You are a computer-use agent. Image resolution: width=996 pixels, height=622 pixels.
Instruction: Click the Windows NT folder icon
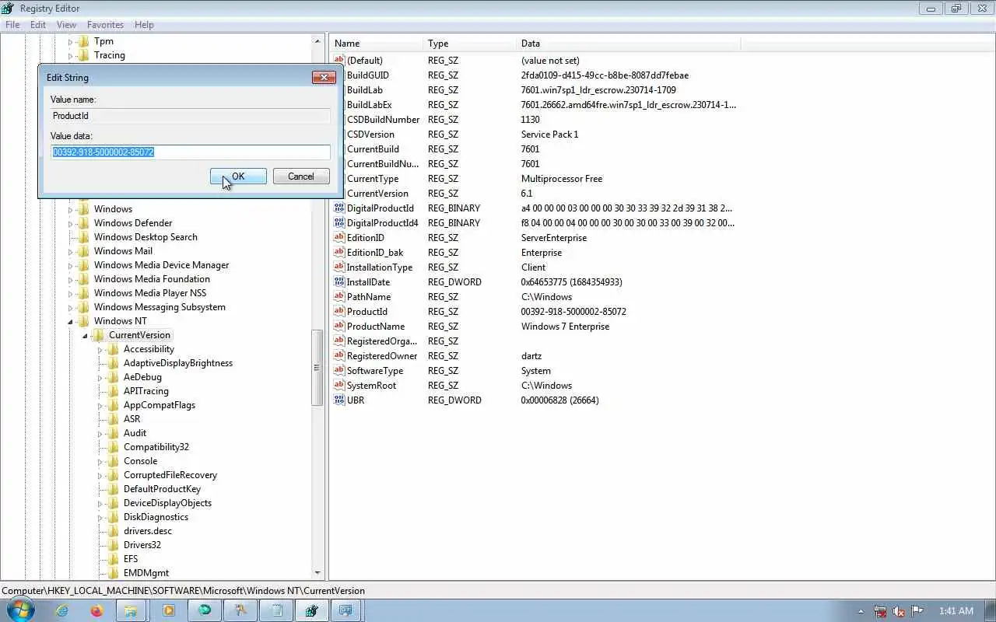click(x=84, y=321)
